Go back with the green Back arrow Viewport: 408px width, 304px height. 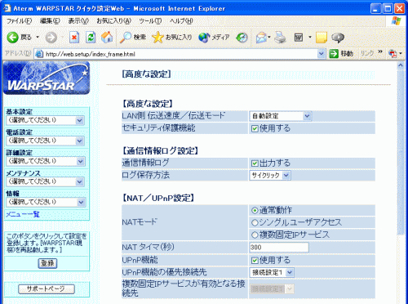tap(12, 38)
